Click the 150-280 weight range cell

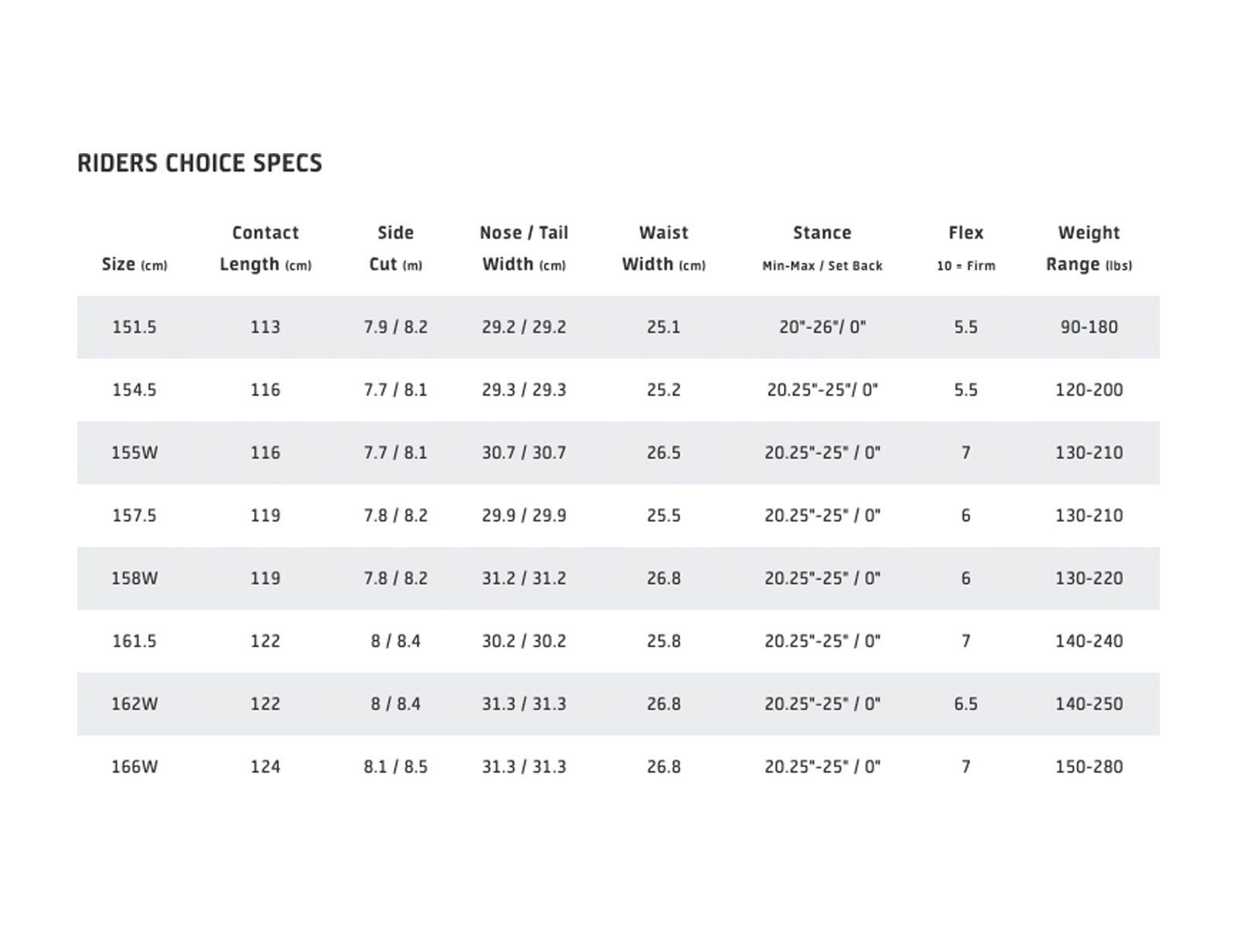pos(1089,767)
